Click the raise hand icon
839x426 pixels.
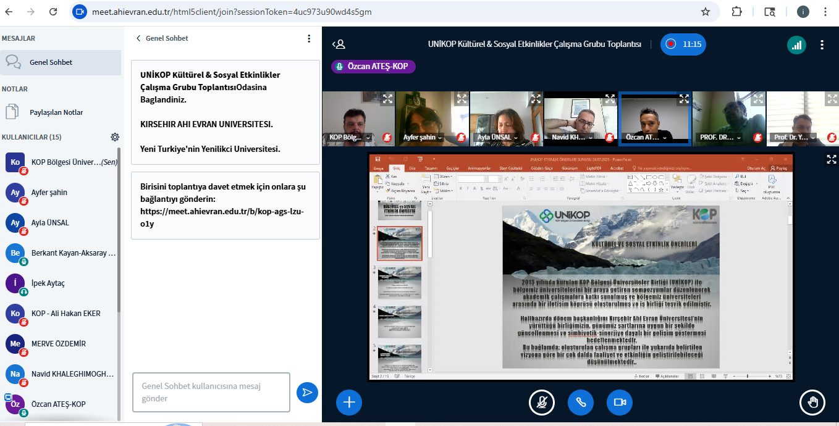pos(812,402)
